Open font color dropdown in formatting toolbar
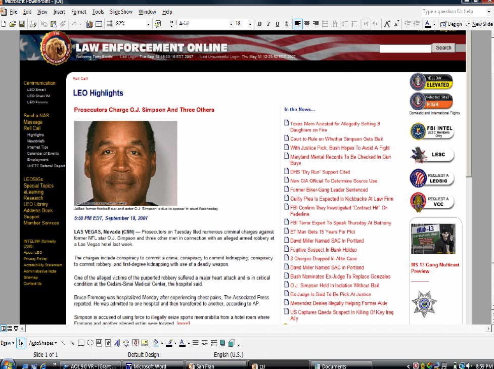 tap(434, 24)
